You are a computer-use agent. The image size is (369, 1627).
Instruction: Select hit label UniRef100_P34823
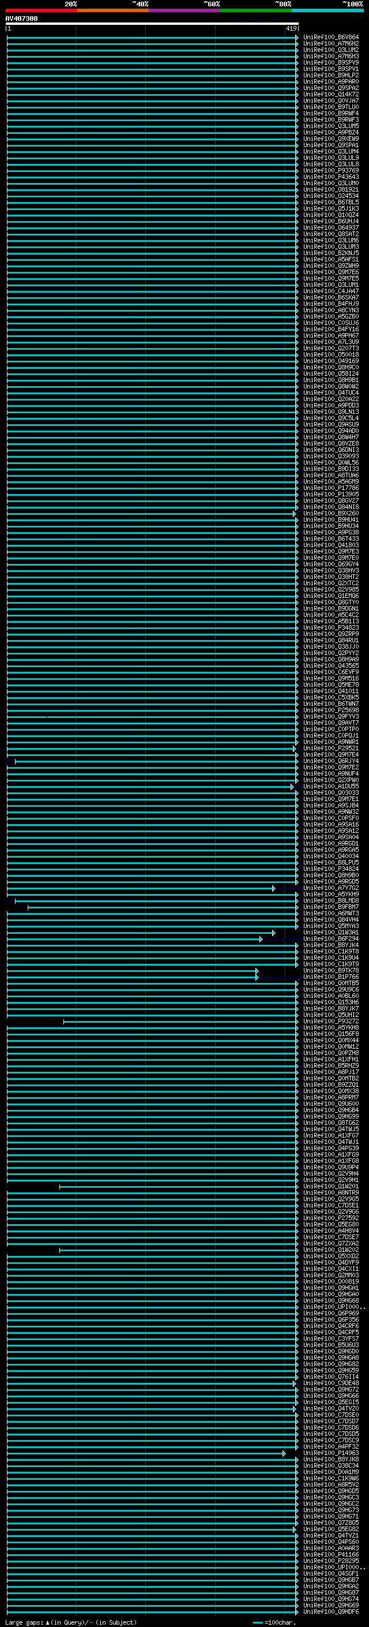330,627
